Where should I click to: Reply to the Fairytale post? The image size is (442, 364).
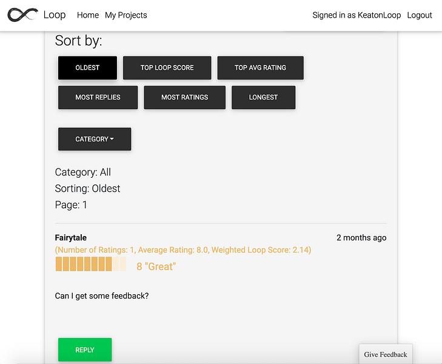click(85, 349)
